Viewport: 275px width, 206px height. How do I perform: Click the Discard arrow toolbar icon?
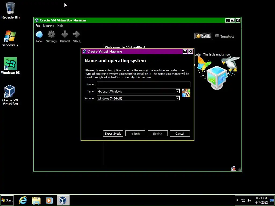pos(65,36)
